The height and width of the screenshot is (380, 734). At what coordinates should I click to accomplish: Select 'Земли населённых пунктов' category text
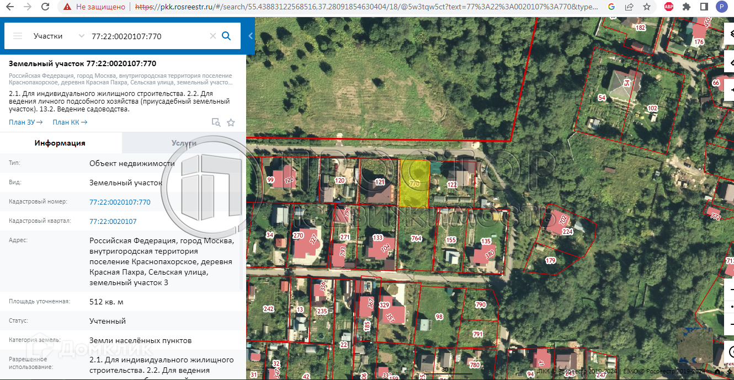(141, 340)
